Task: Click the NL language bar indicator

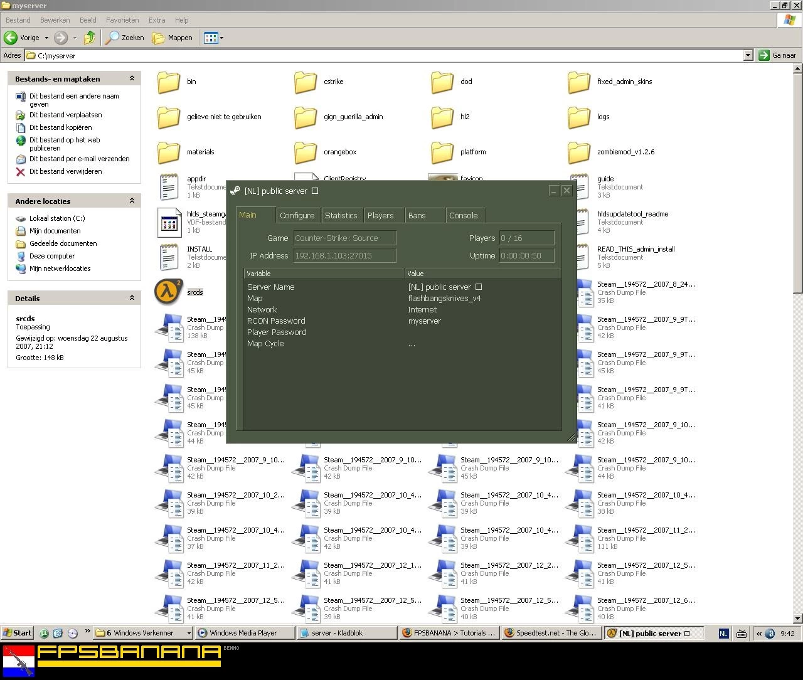Action: [723, 634]
